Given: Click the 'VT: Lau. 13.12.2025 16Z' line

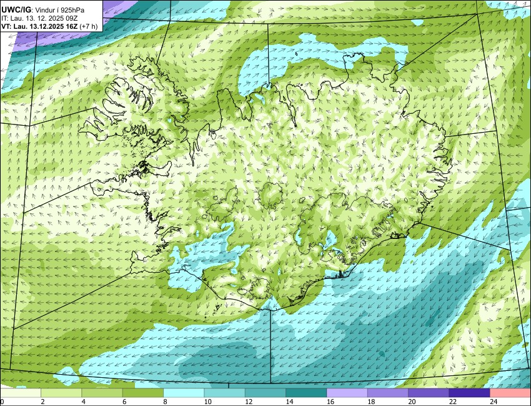Looking at the screenshot, I should tap(39, 26).
